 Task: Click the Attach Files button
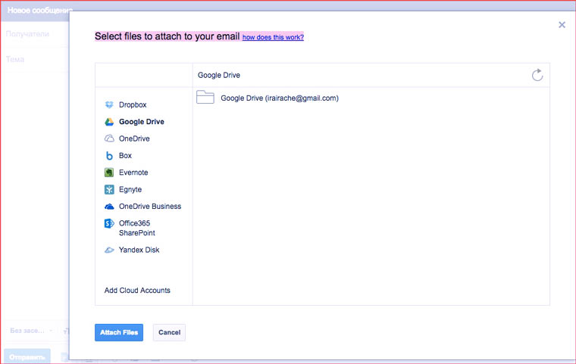pos(119,332)
